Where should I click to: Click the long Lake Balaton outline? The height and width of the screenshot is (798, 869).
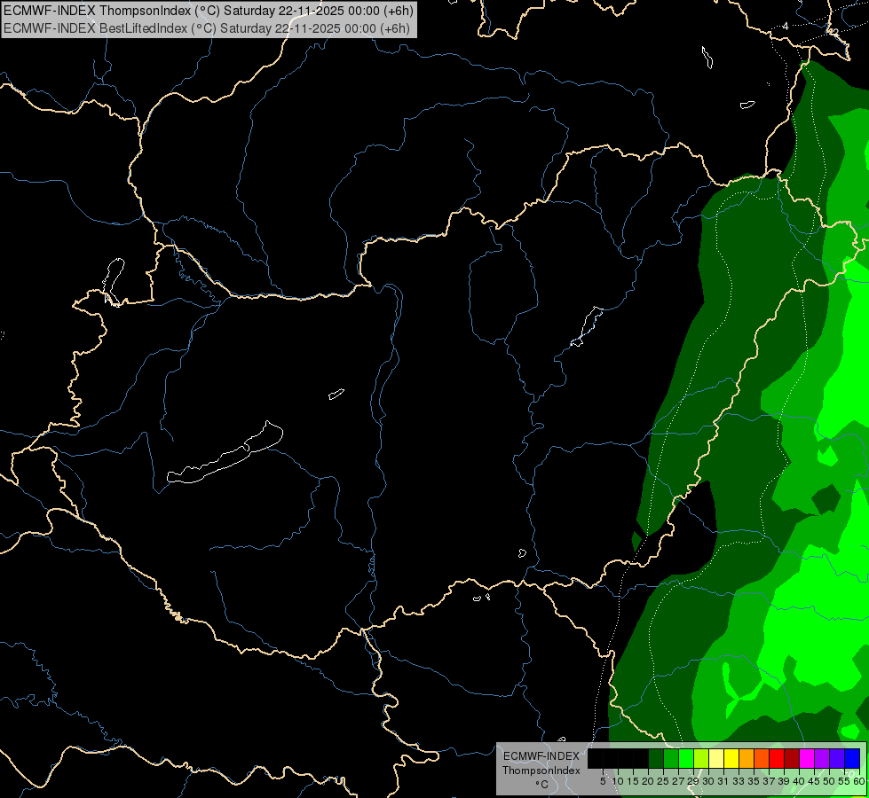coord(225,453)
